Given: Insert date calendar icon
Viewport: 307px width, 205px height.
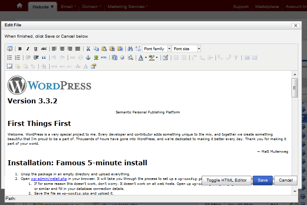Looking at the screenshot, I should click(x=114, y=57).
